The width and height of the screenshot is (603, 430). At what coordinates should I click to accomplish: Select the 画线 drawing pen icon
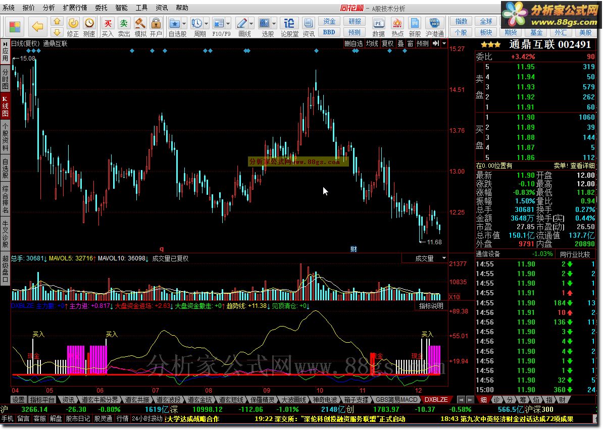pyautogui.click(x=242, y=23)
